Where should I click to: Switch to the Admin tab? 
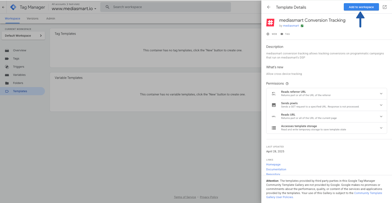tap(51, 18)
